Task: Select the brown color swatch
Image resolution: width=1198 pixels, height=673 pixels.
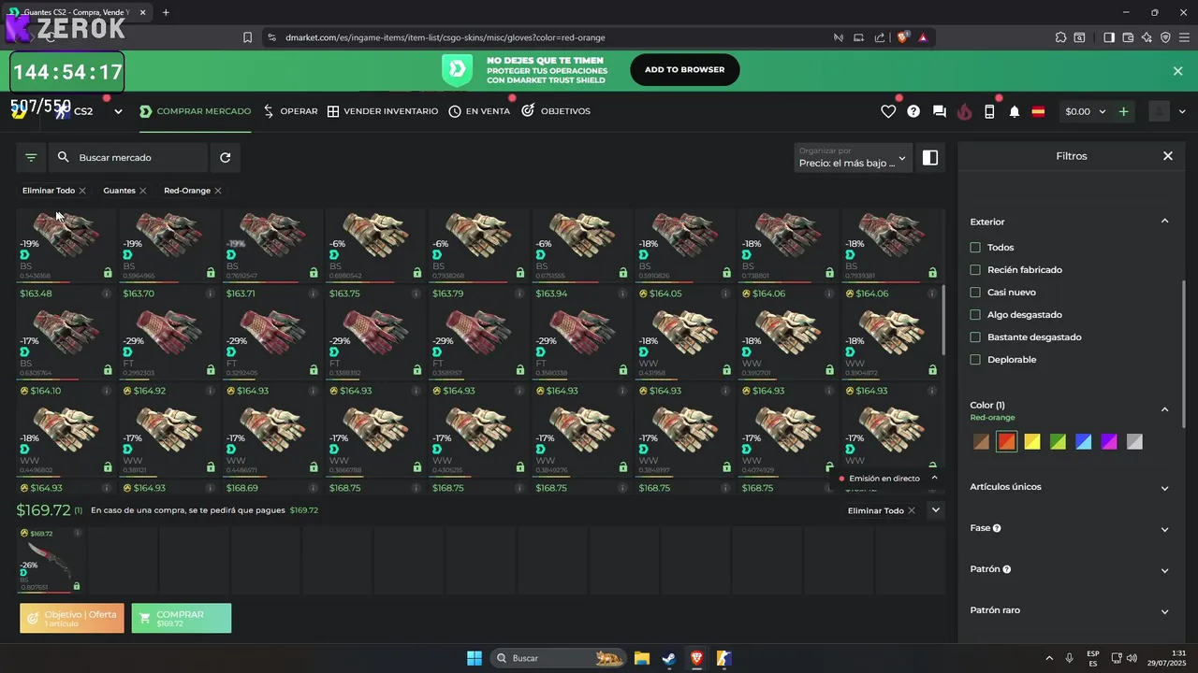Action: (981, 442)
